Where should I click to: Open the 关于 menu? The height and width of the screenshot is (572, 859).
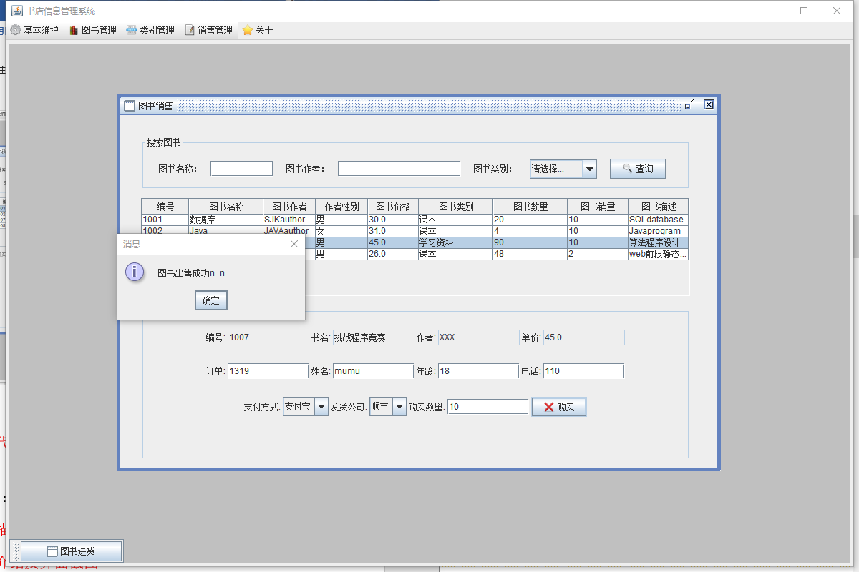(256, 30)
